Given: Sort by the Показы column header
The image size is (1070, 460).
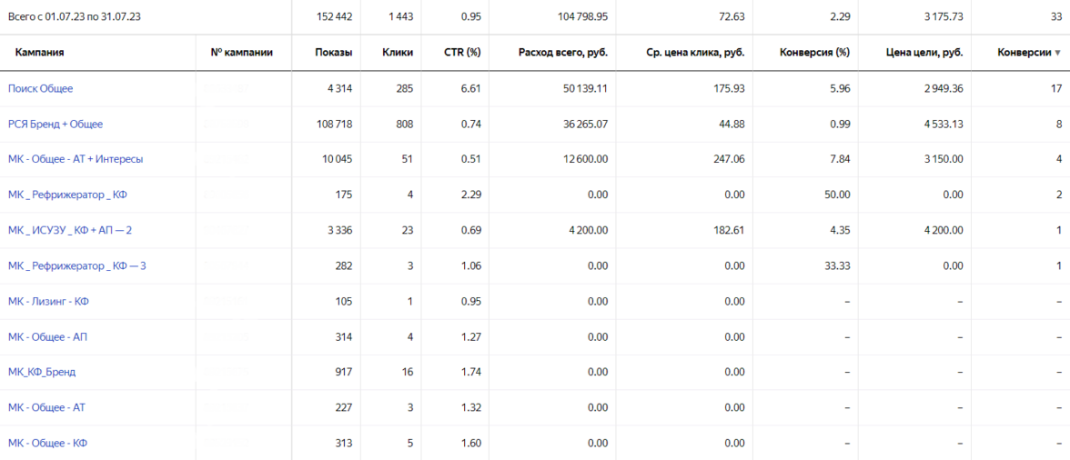Looking at the screenshot, I should click(x=334, y=53).
